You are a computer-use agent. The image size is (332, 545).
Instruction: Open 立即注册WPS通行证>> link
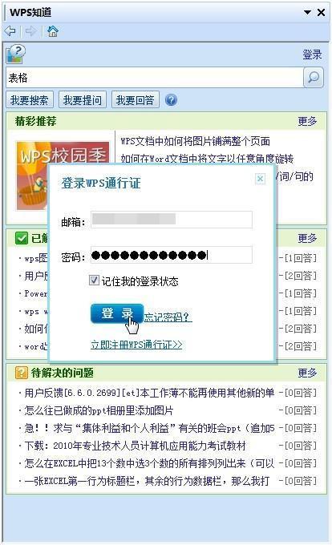136,344
